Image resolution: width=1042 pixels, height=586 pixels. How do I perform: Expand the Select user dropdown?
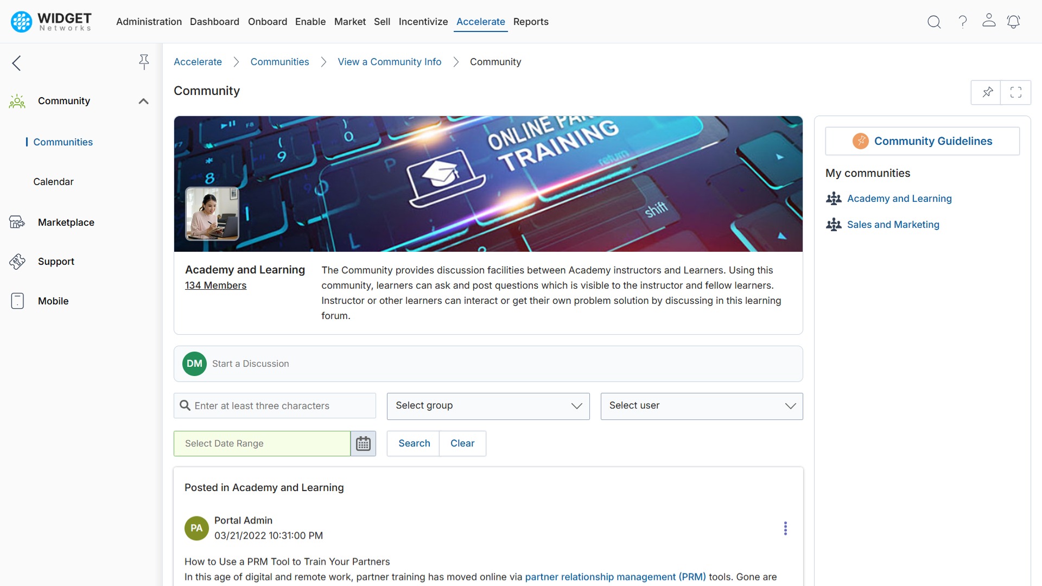(x=701, y=406)
